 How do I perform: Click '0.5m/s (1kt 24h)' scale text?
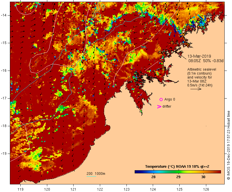[200, 85]
